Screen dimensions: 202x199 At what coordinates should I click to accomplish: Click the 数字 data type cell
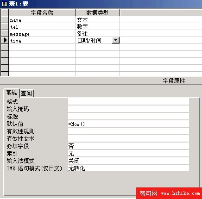point(98,27)
